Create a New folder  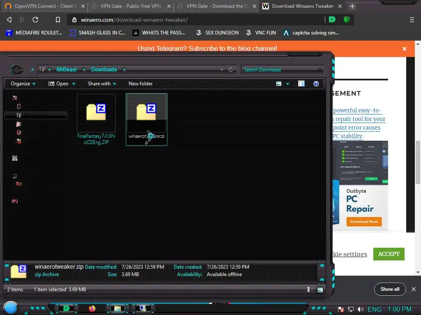(141, 84)
